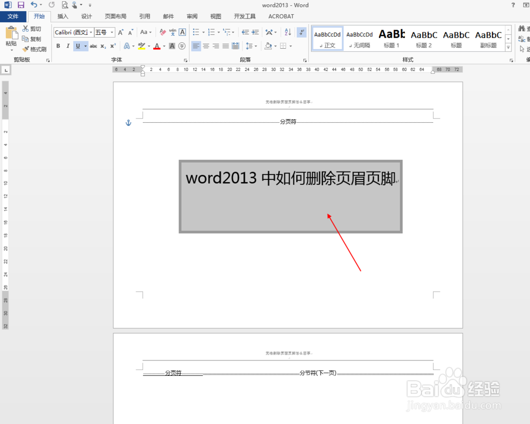
Task: Expand the styles gallery More arrow
Action: point(508,47)
